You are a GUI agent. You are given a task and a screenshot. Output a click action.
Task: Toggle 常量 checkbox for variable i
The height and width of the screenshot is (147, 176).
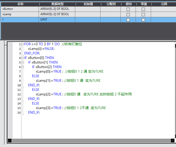(143, 20)
